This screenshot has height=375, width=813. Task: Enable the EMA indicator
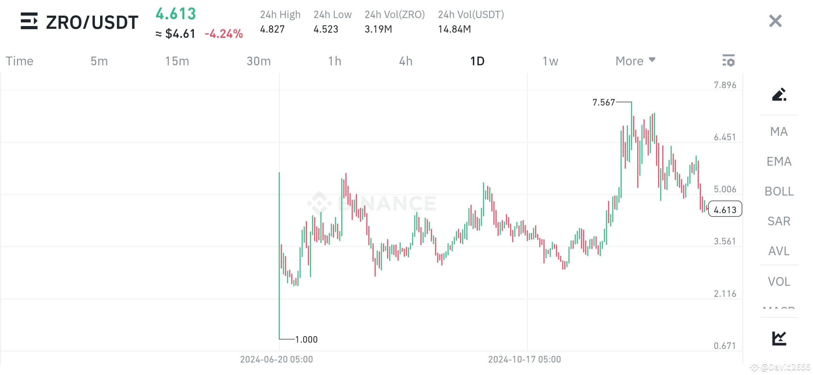click(x=778, y=161)
